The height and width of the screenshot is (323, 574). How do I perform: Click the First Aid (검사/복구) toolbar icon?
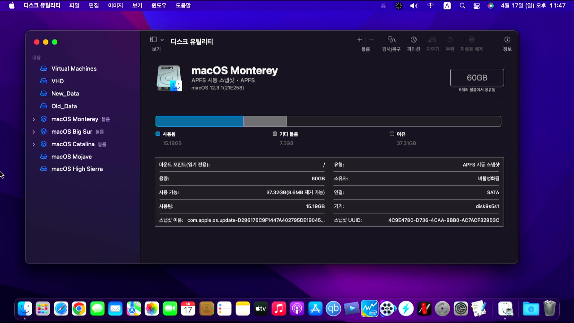pyautogui.click(x=391, y=40)
